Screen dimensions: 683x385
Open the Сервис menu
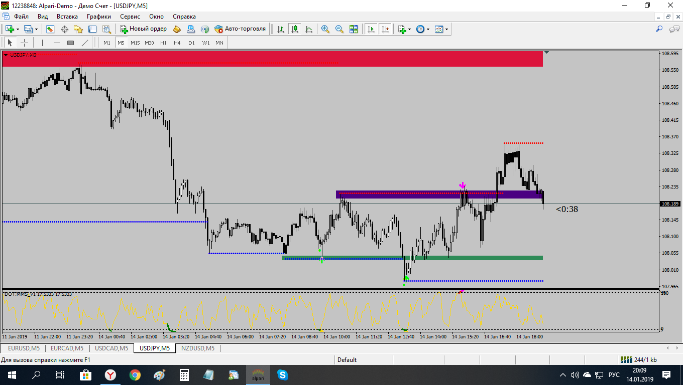pos(130,16)
